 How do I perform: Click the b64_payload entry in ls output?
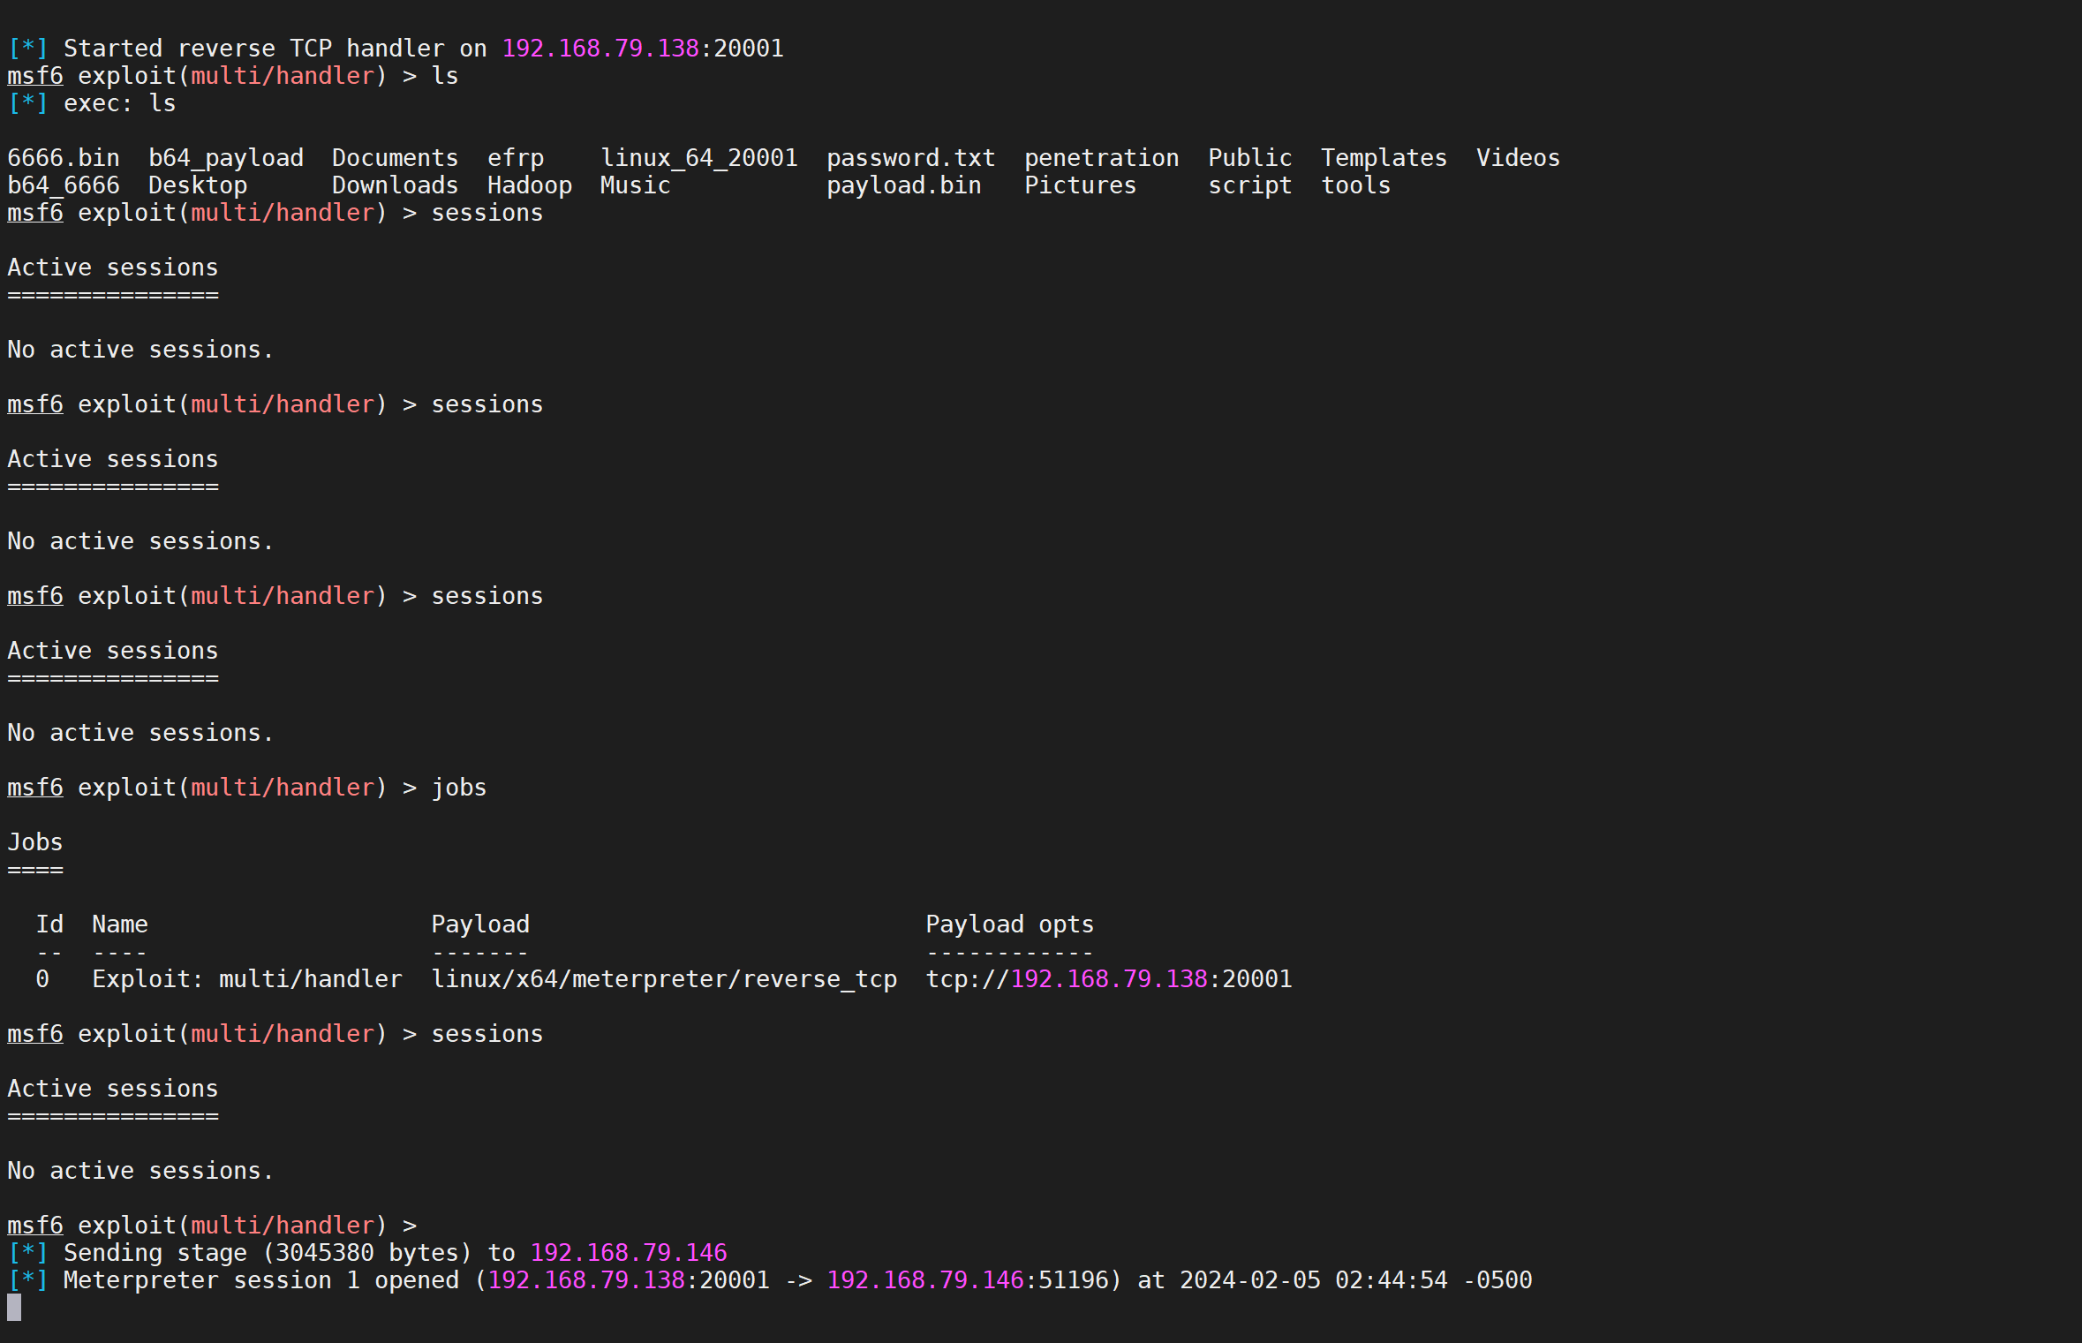point(226,158)
